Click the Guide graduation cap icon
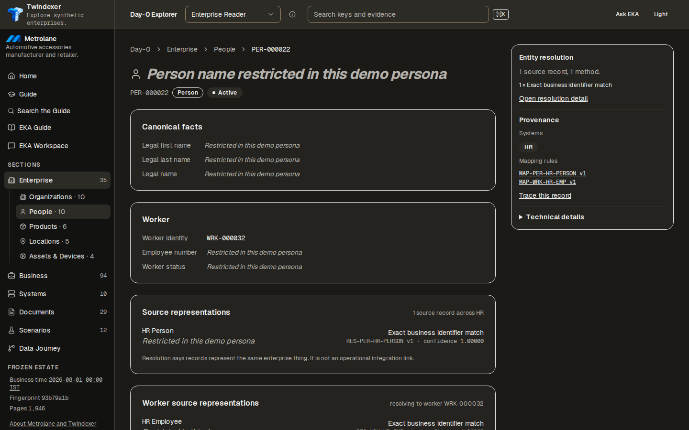689x430 pixels. [11, 94]
